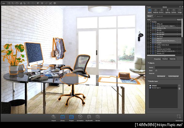This screenshot has height=128, width=184.
Task: Click the Search All field
Action: pos(168,16)
